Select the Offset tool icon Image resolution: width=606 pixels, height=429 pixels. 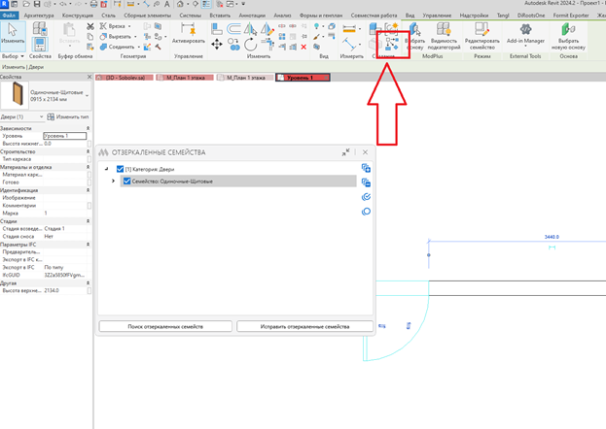pos(233,28)
